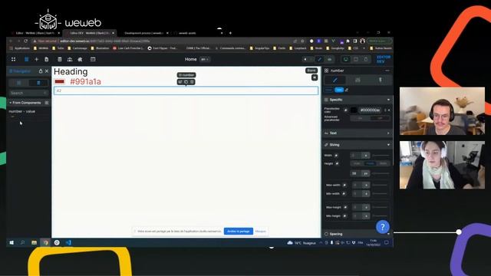Open the Min-width unit dropdown
Image resolution: width=491 pixels, height=276 pixels.
(x=366, y=194)
